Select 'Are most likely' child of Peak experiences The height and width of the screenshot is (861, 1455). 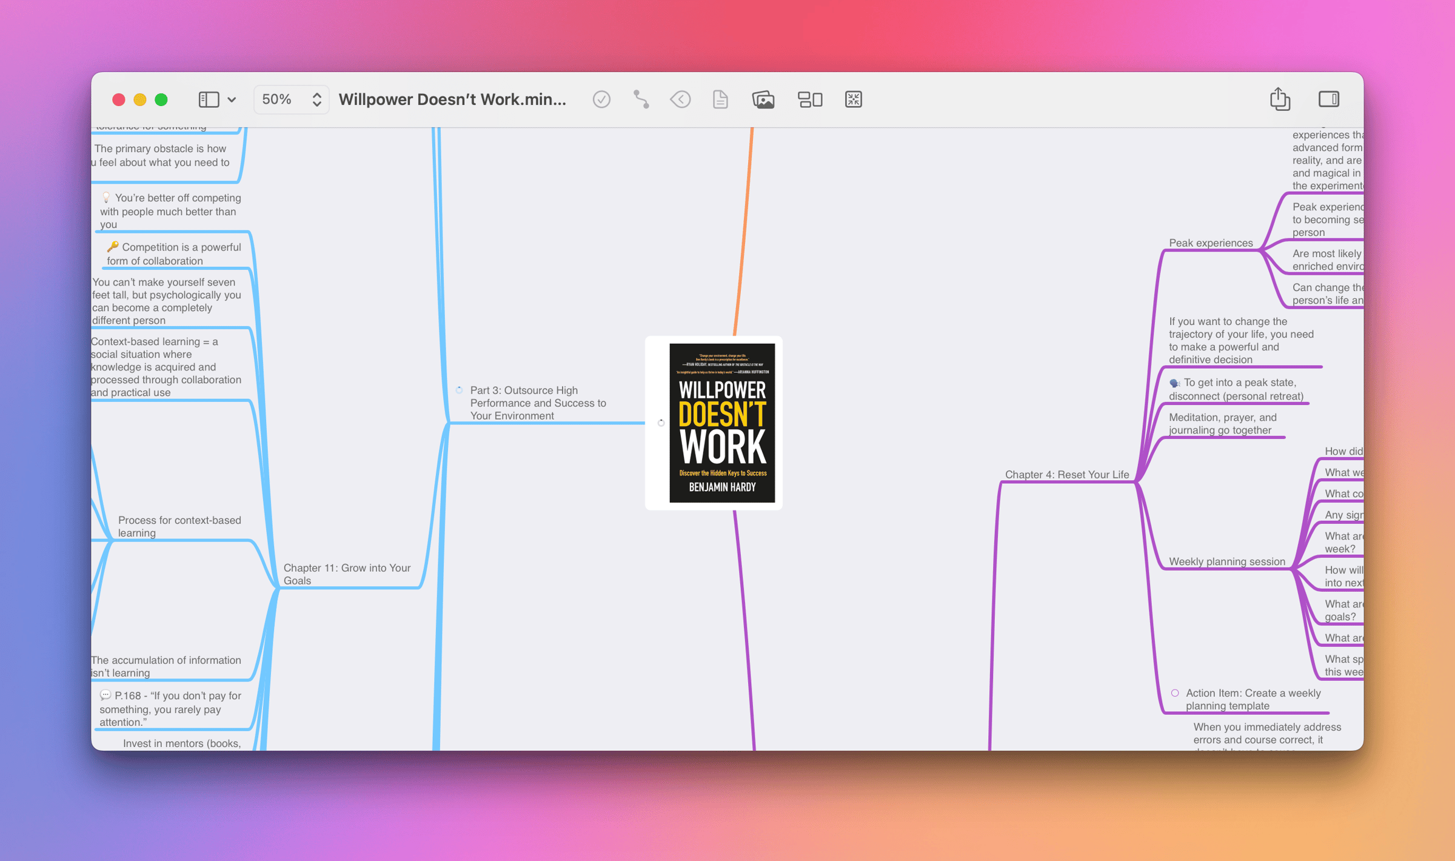click(1327, 260)
